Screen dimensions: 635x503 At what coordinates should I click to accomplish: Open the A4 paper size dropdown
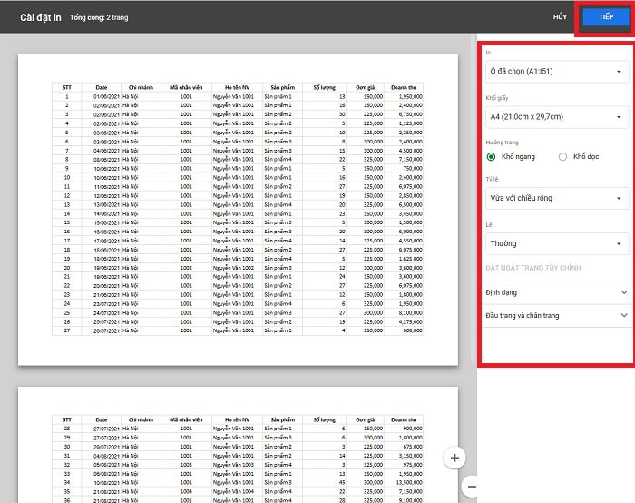click(555, 116)
